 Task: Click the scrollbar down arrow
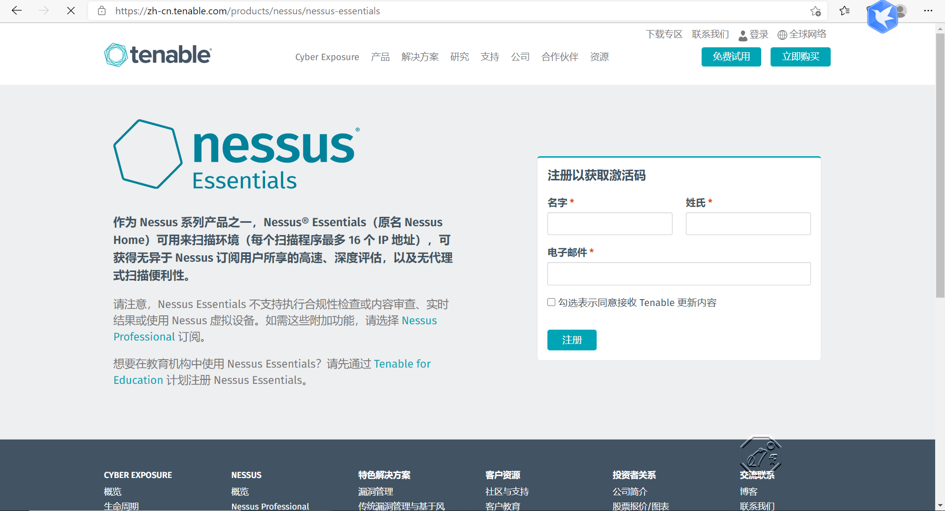click(940, 506)
